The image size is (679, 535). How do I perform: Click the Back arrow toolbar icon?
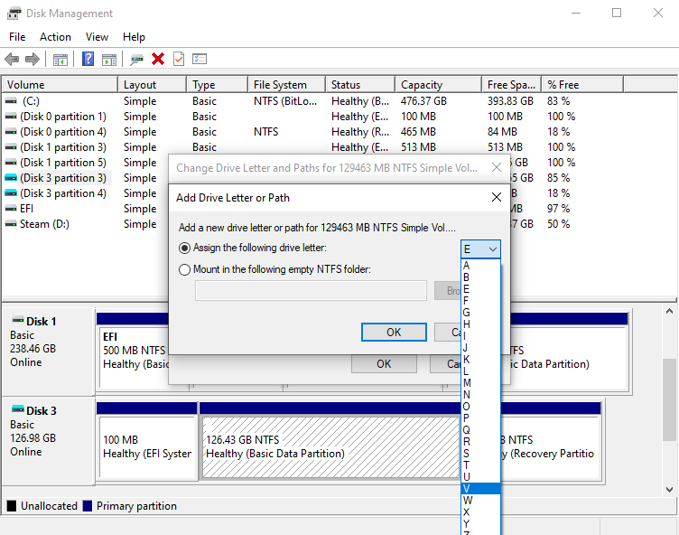coord(12,59)
